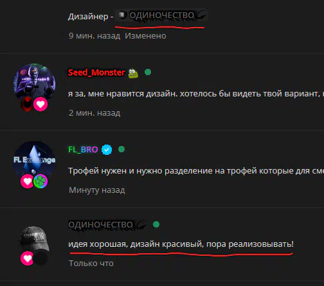The image size is (324, 286).
Task: Click the pink heart badge under FL_BRO's avatar
Action: pyautogui.click(x=27, y=181)
